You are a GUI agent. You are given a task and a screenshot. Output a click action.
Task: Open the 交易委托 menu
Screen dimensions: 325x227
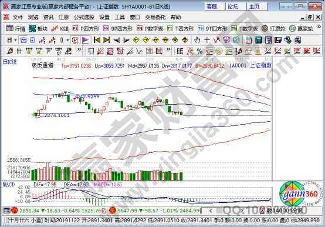155,17
